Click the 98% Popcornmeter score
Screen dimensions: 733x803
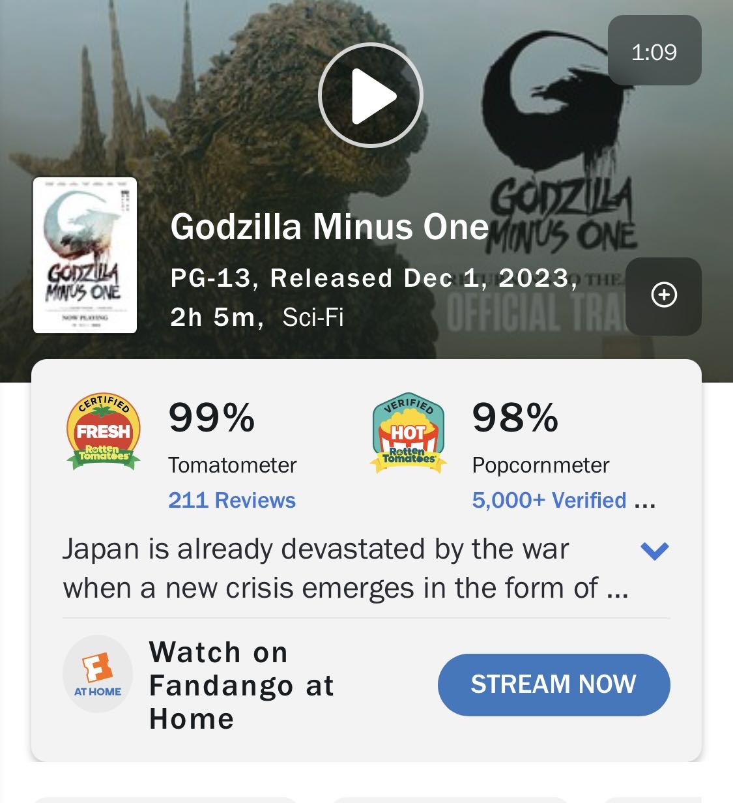click(x=515, y=417)
